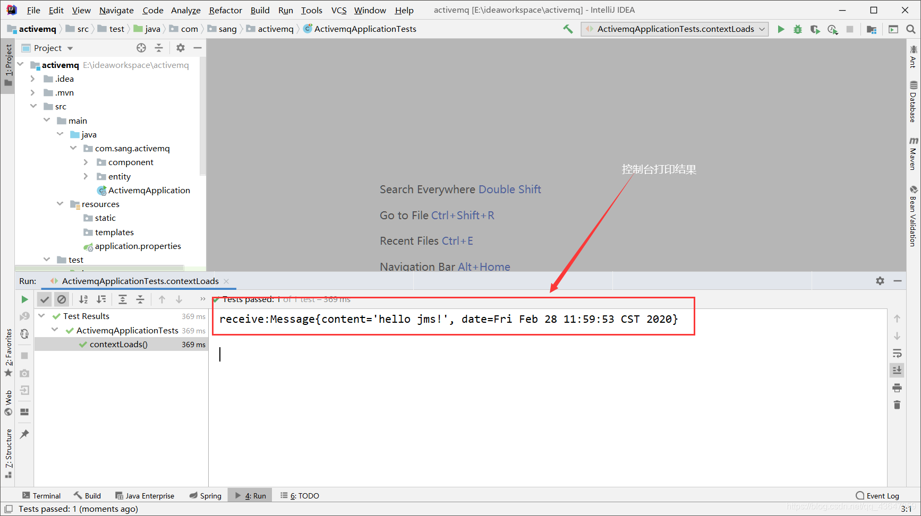Expand all test results
Image resolution: width=921 pixels, height=516 pixels.
[123, 299]
